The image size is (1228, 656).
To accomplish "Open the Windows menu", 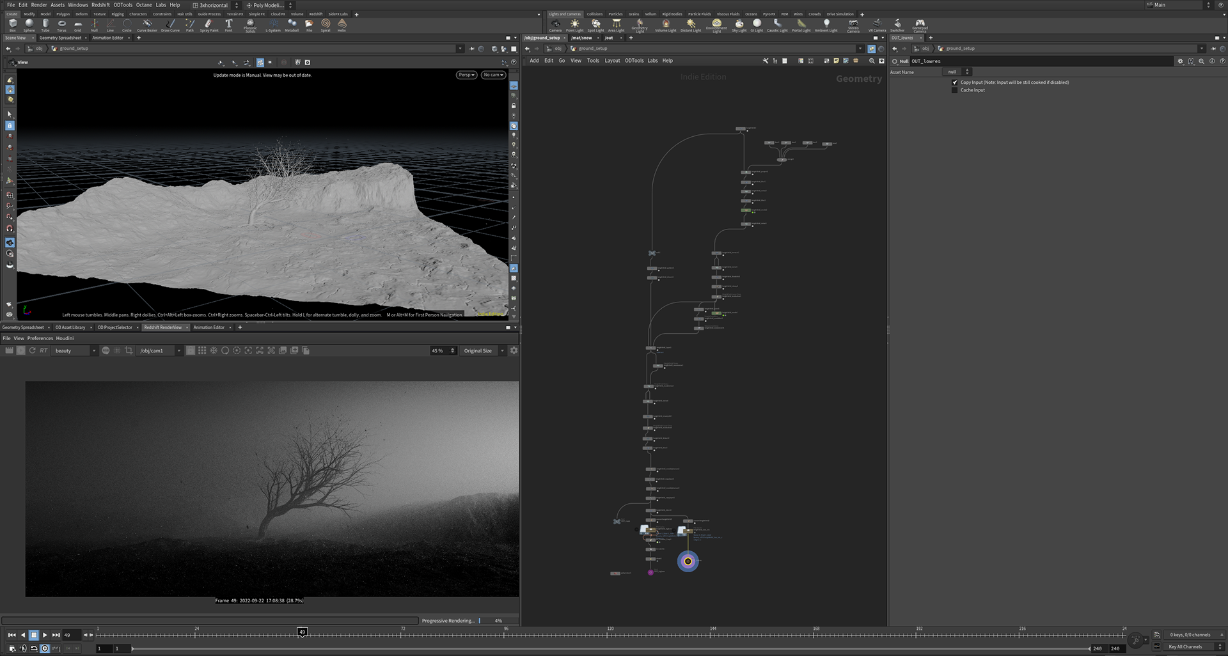I will point(78,5).
